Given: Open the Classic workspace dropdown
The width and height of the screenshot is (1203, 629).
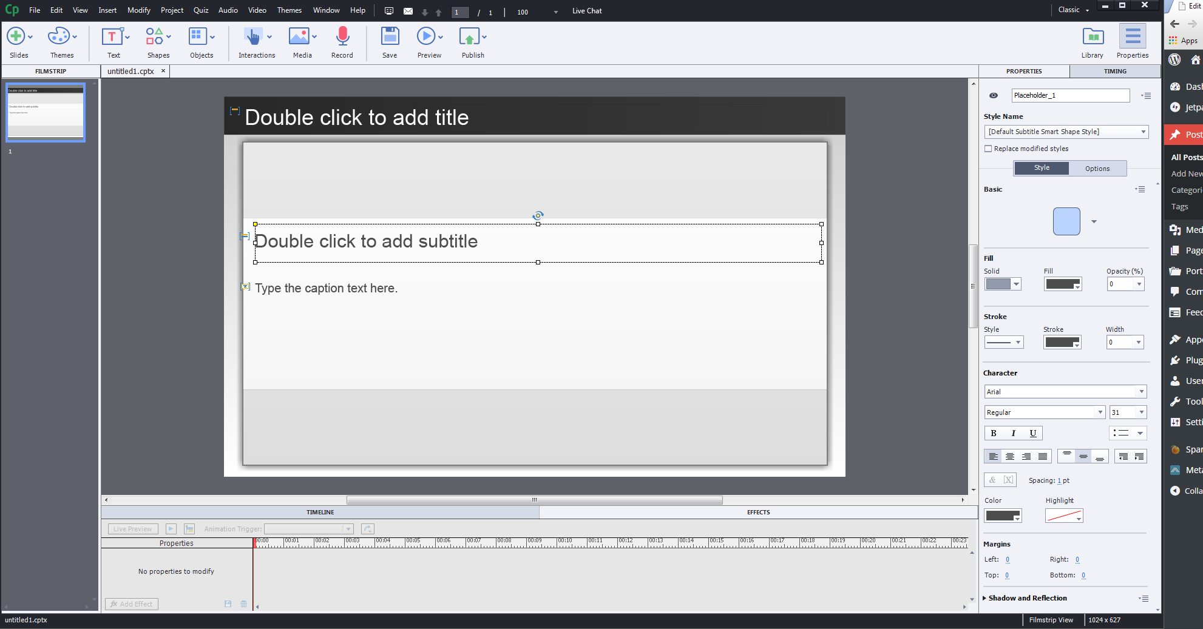Looking at the screenshot, I should click(1073, 10).
